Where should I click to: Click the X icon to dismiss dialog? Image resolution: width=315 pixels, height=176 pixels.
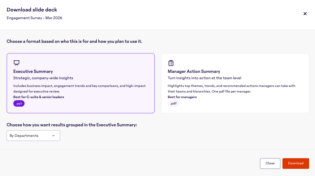[305, 14]
